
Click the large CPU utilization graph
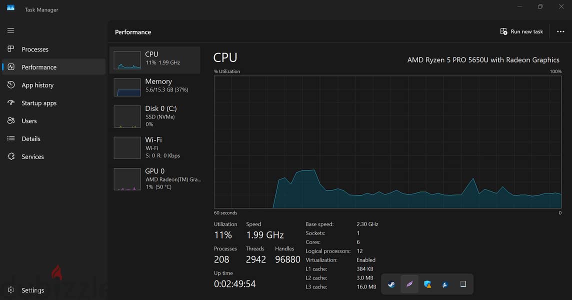[387, 142]
